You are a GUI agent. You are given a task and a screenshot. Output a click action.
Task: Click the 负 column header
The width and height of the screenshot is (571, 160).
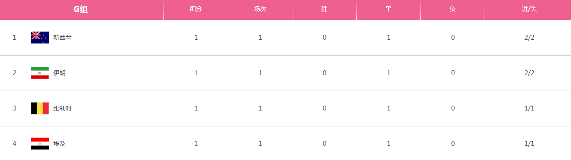point(453,9)
